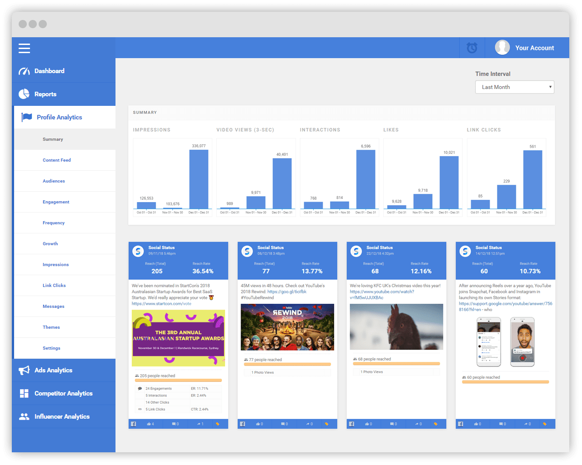Open the Content Feed submenu item
The height and width of the screenshot is (465, 582).
65,160
